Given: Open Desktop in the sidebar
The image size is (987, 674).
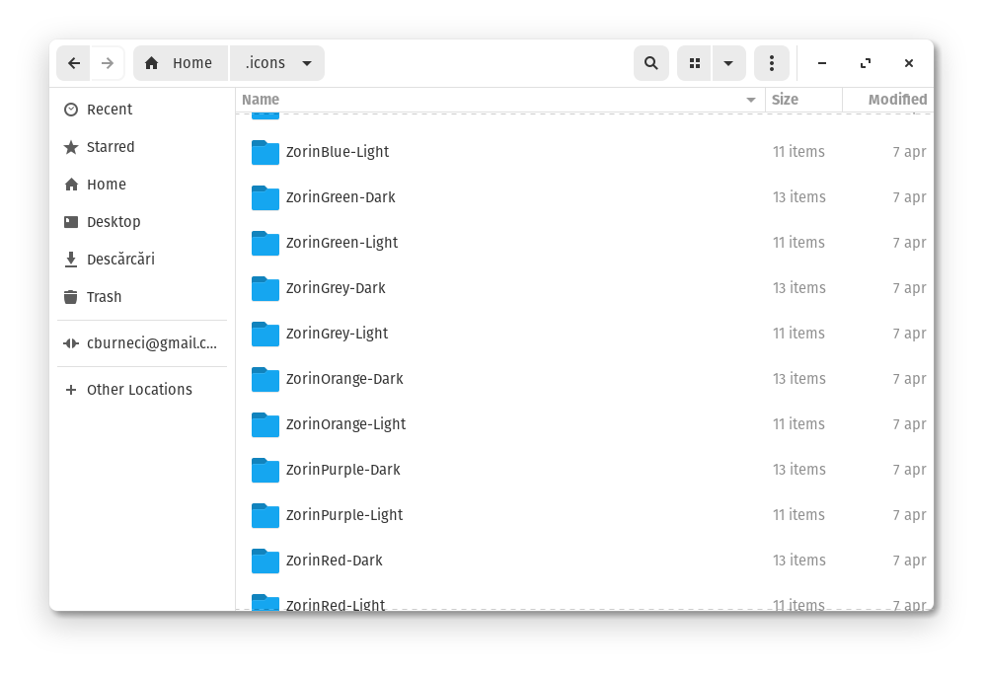Looking at the screenshot, I should [142, 221].
